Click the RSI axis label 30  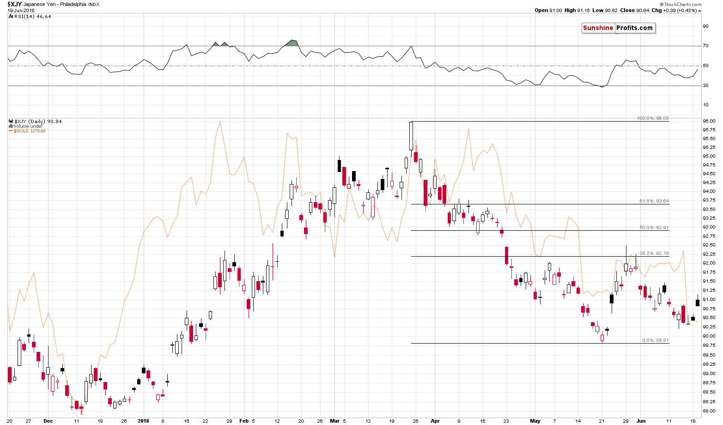click(x=705, y=86)
